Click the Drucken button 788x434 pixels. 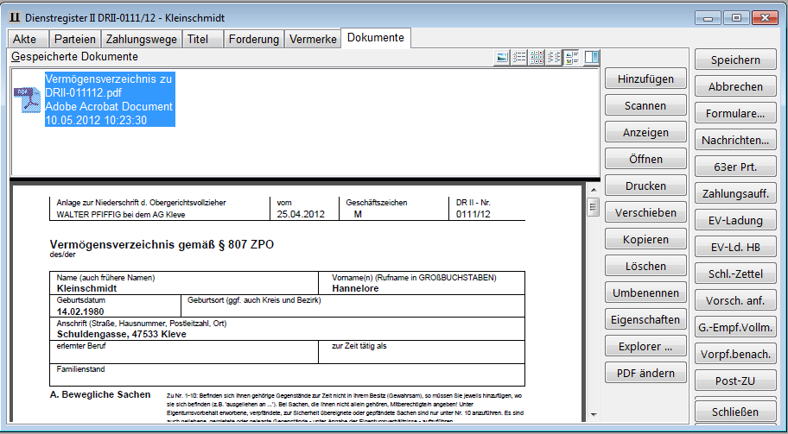[645, 186]
